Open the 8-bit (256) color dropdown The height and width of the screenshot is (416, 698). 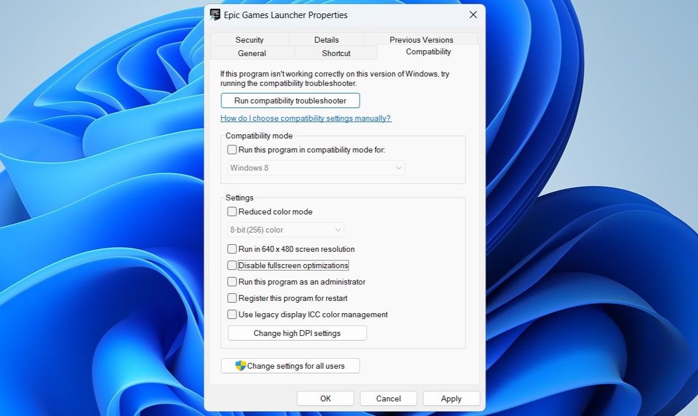click(285, 229)
